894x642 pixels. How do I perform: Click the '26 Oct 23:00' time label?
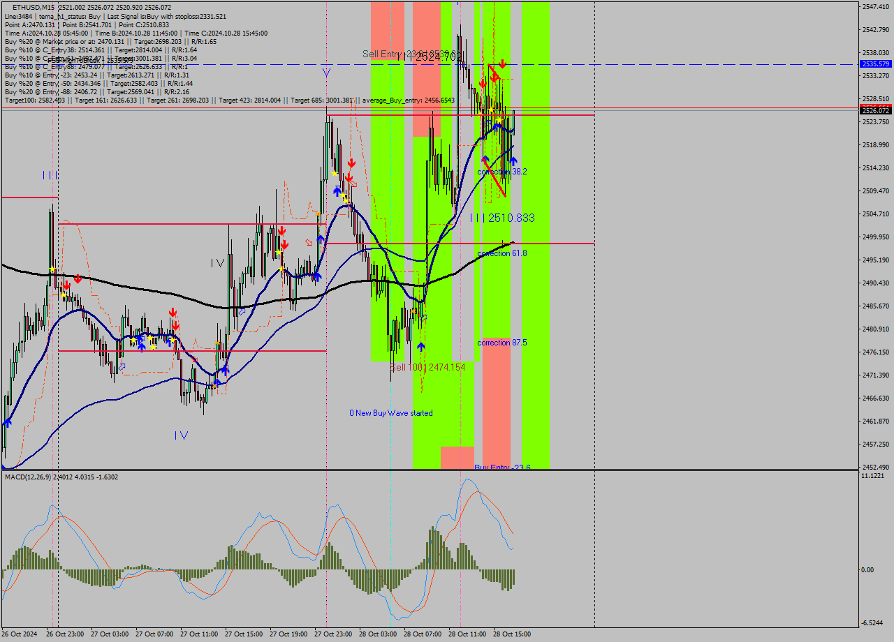65,634
